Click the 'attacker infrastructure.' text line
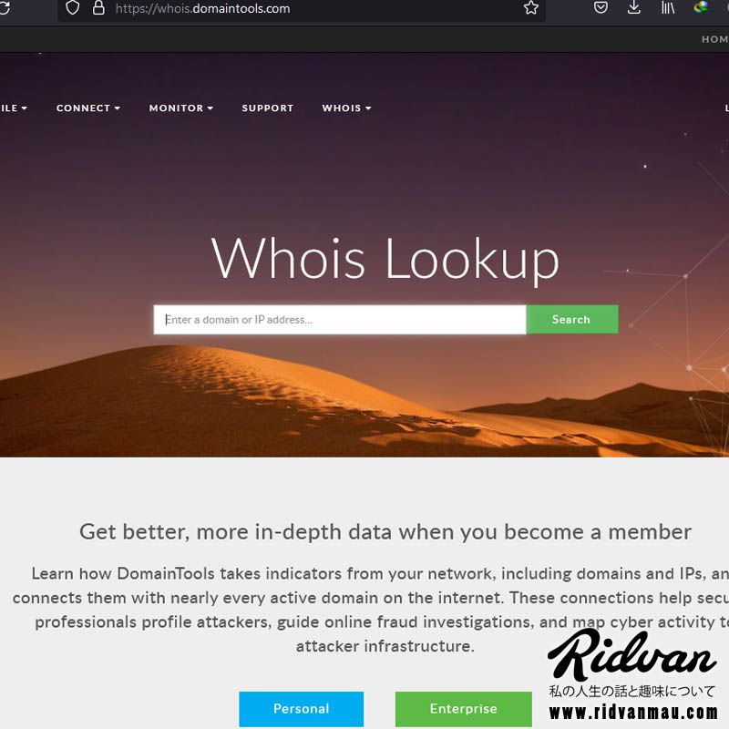729x729 pixels. (x=385, y=646)
